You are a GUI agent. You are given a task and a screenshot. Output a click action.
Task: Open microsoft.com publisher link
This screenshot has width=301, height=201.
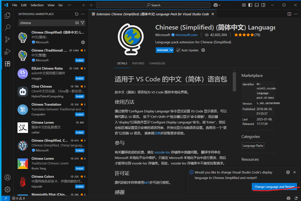coord(186,35)
